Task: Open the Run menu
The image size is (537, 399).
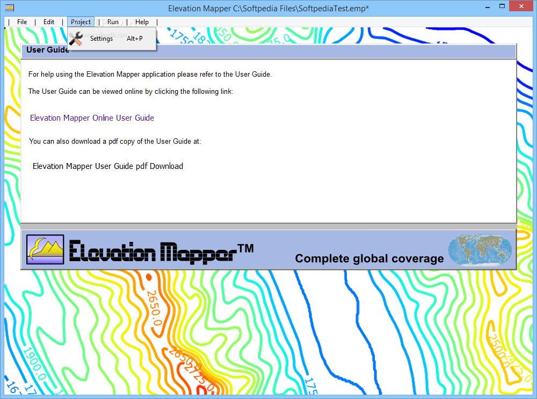Action: (x=113, y=22)
